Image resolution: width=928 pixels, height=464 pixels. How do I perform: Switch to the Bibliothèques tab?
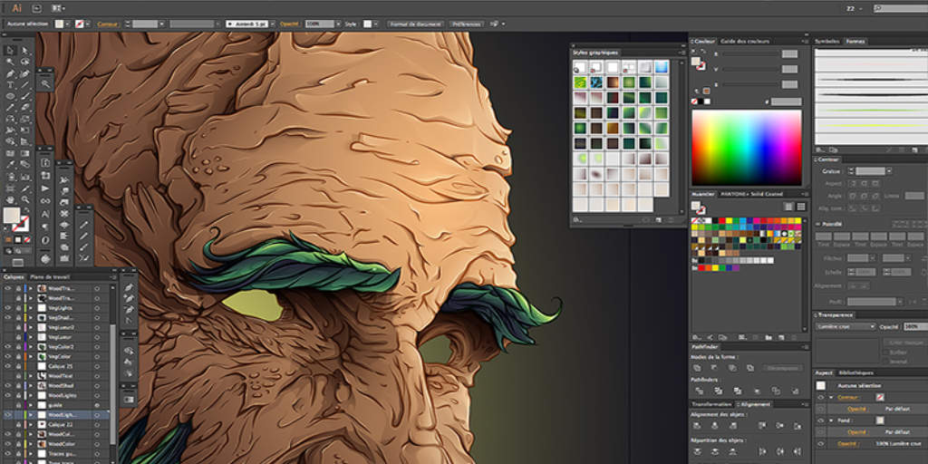855,372
